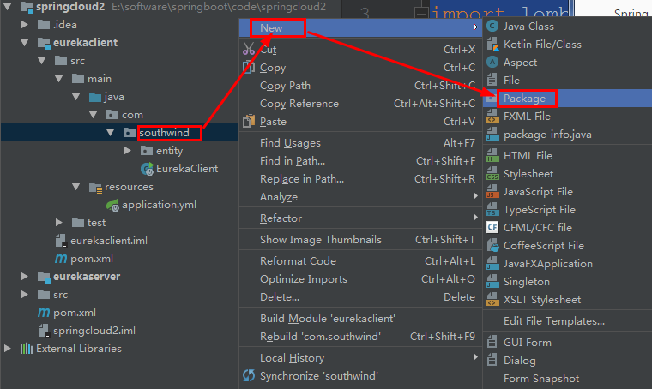Click the JavaFXApplication icon

click(x=492, y=263)
